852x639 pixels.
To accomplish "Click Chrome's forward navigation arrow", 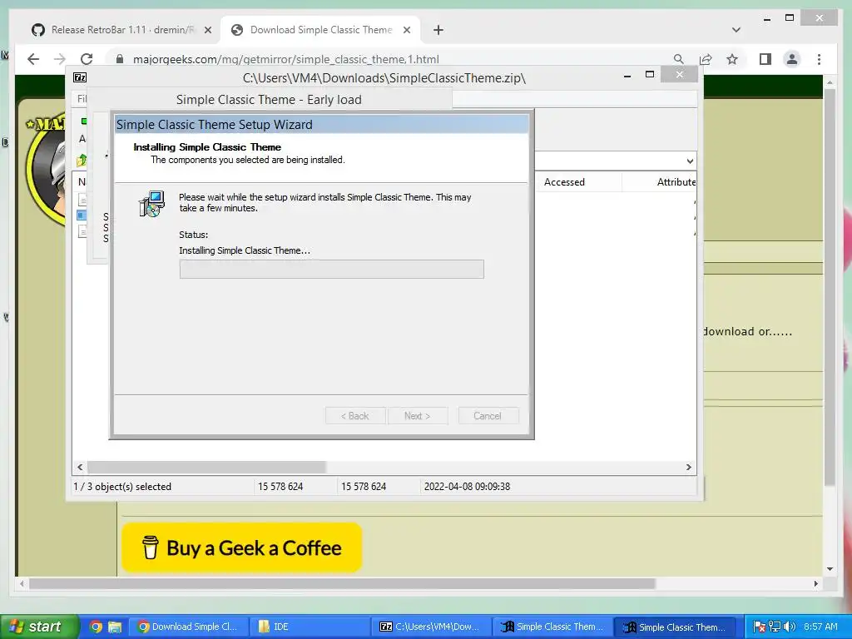I will [x=60, y=59].
